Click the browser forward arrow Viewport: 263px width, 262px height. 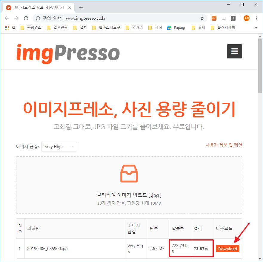pyautogui.click(x=16, y=18)
